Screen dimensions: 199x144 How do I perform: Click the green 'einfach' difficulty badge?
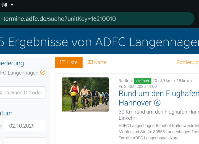(143, 81)
